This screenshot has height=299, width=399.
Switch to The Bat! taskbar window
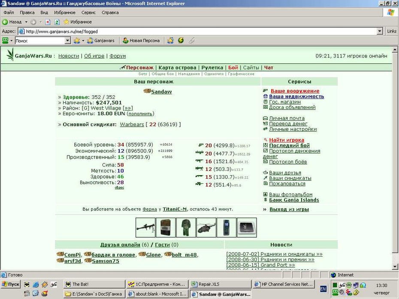click(94, 284)
